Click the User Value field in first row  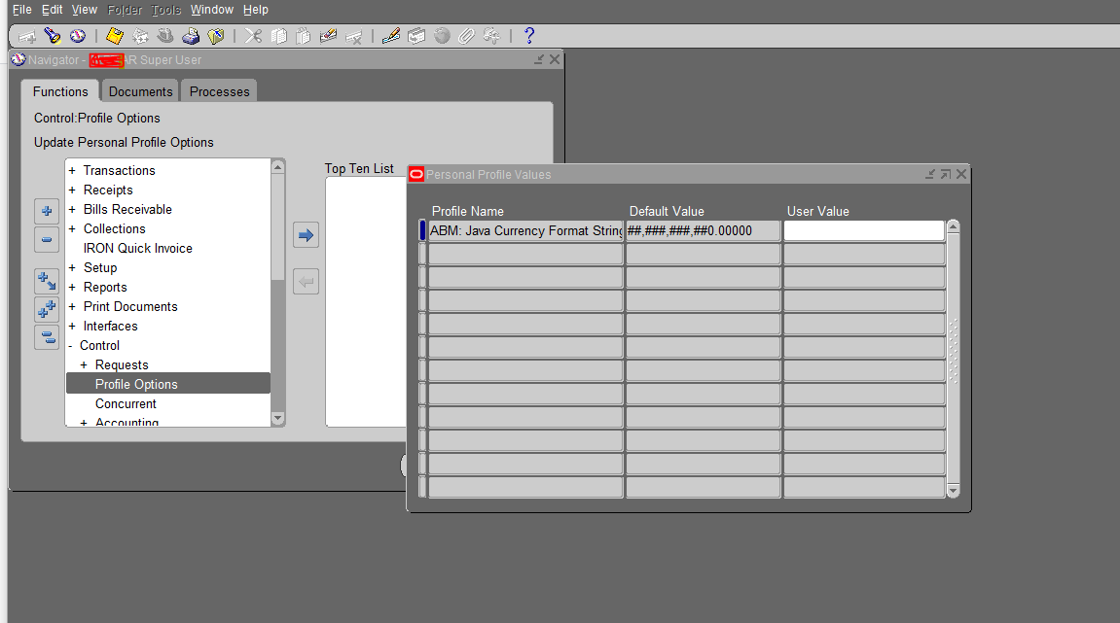(x=863, y=231)
